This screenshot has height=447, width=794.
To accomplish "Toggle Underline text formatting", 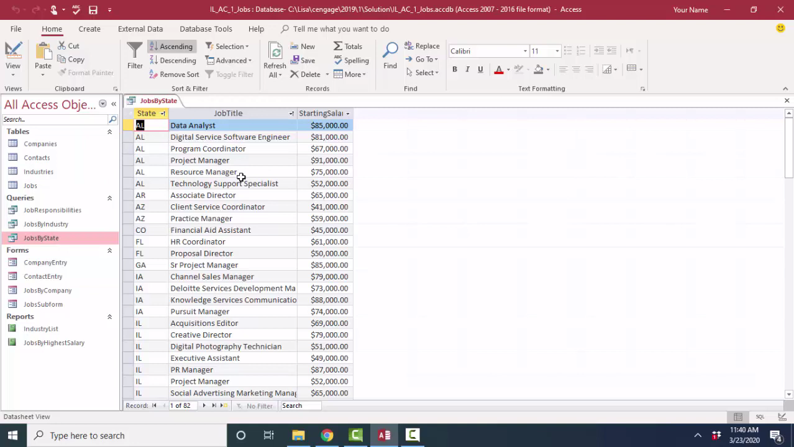I will pyautogui.click(x=480, y=70).
